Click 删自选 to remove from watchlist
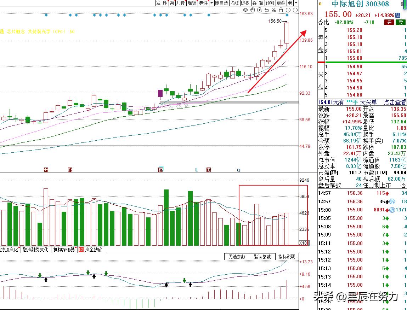 [221, 3]
